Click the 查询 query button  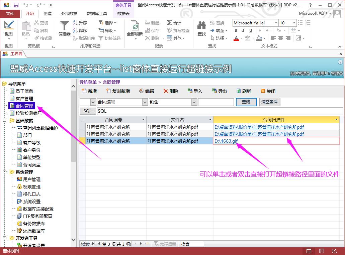(246, 102)
